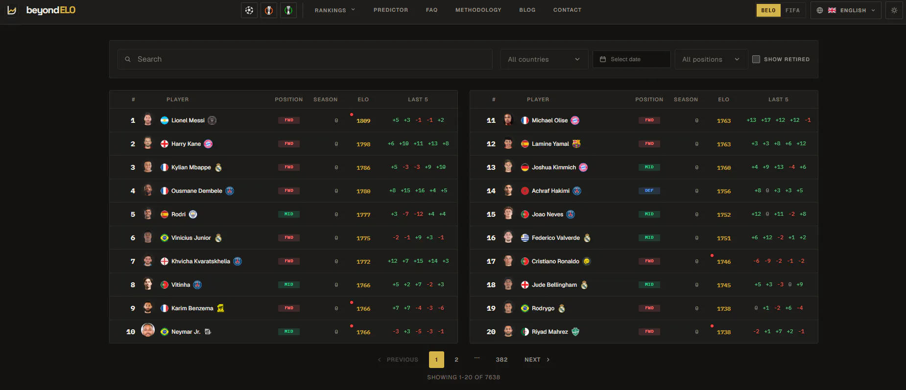Image resolution: width=906 pixels, height=390 pixels.
Task: Click Neymar Jr.'s avatar photo
Action: 148,330
